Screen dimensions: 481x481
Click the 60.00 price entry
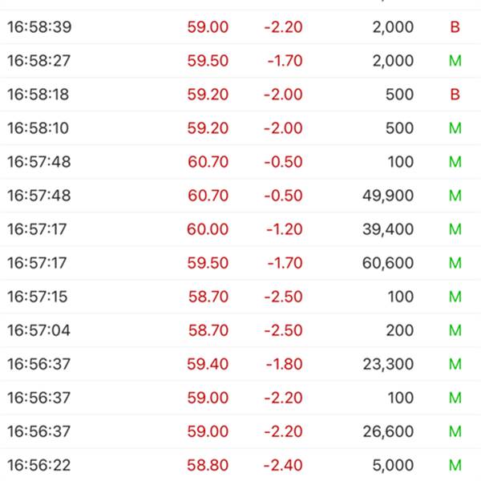[x=208, y=229]
